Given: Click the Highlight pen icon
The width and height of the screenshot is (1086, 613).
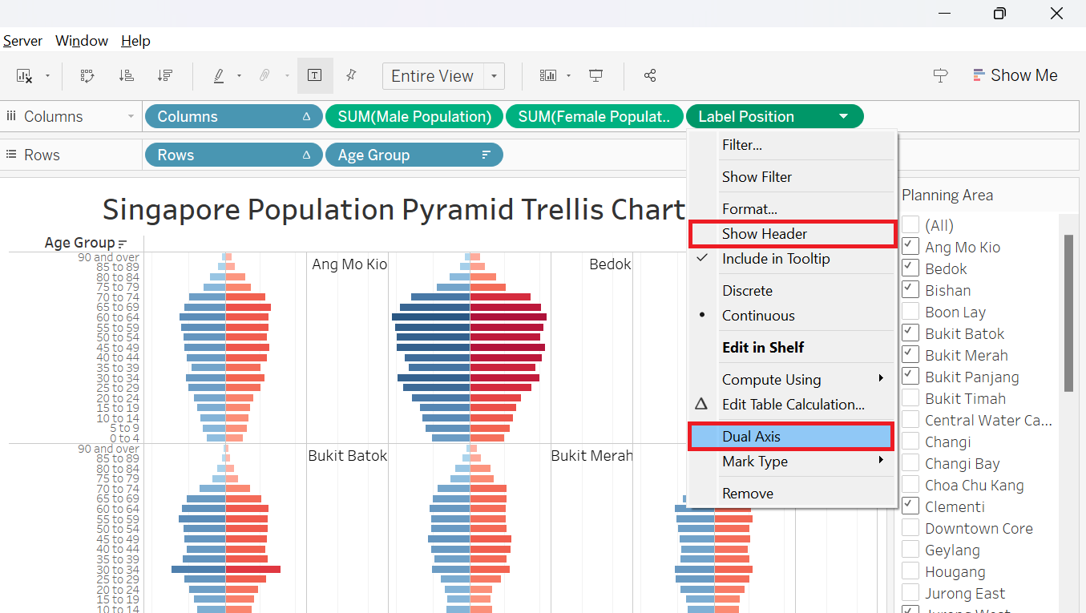Looking at the screenshot, I should click(x=219, y=76).
